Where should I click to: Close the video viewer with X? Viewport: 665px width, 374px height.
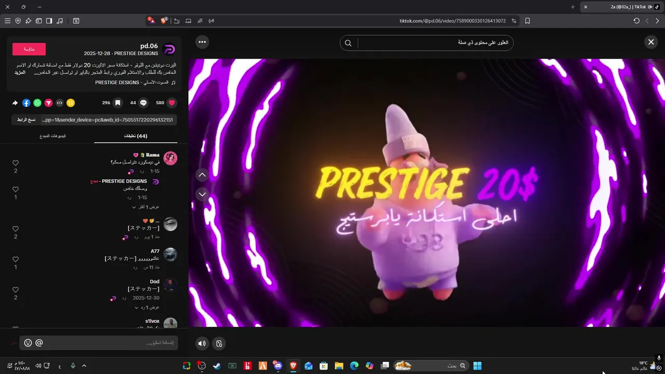(651, 42)
